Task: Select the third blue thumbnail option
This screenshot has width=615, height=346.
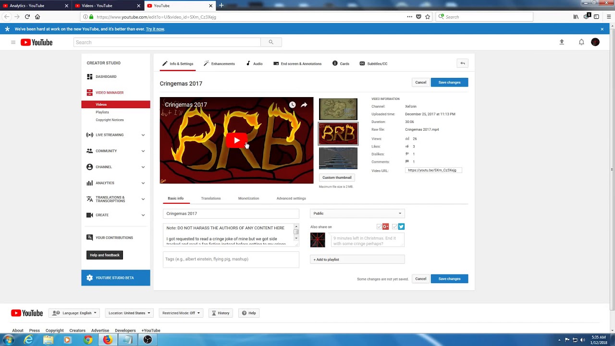Action: (338, 159)
